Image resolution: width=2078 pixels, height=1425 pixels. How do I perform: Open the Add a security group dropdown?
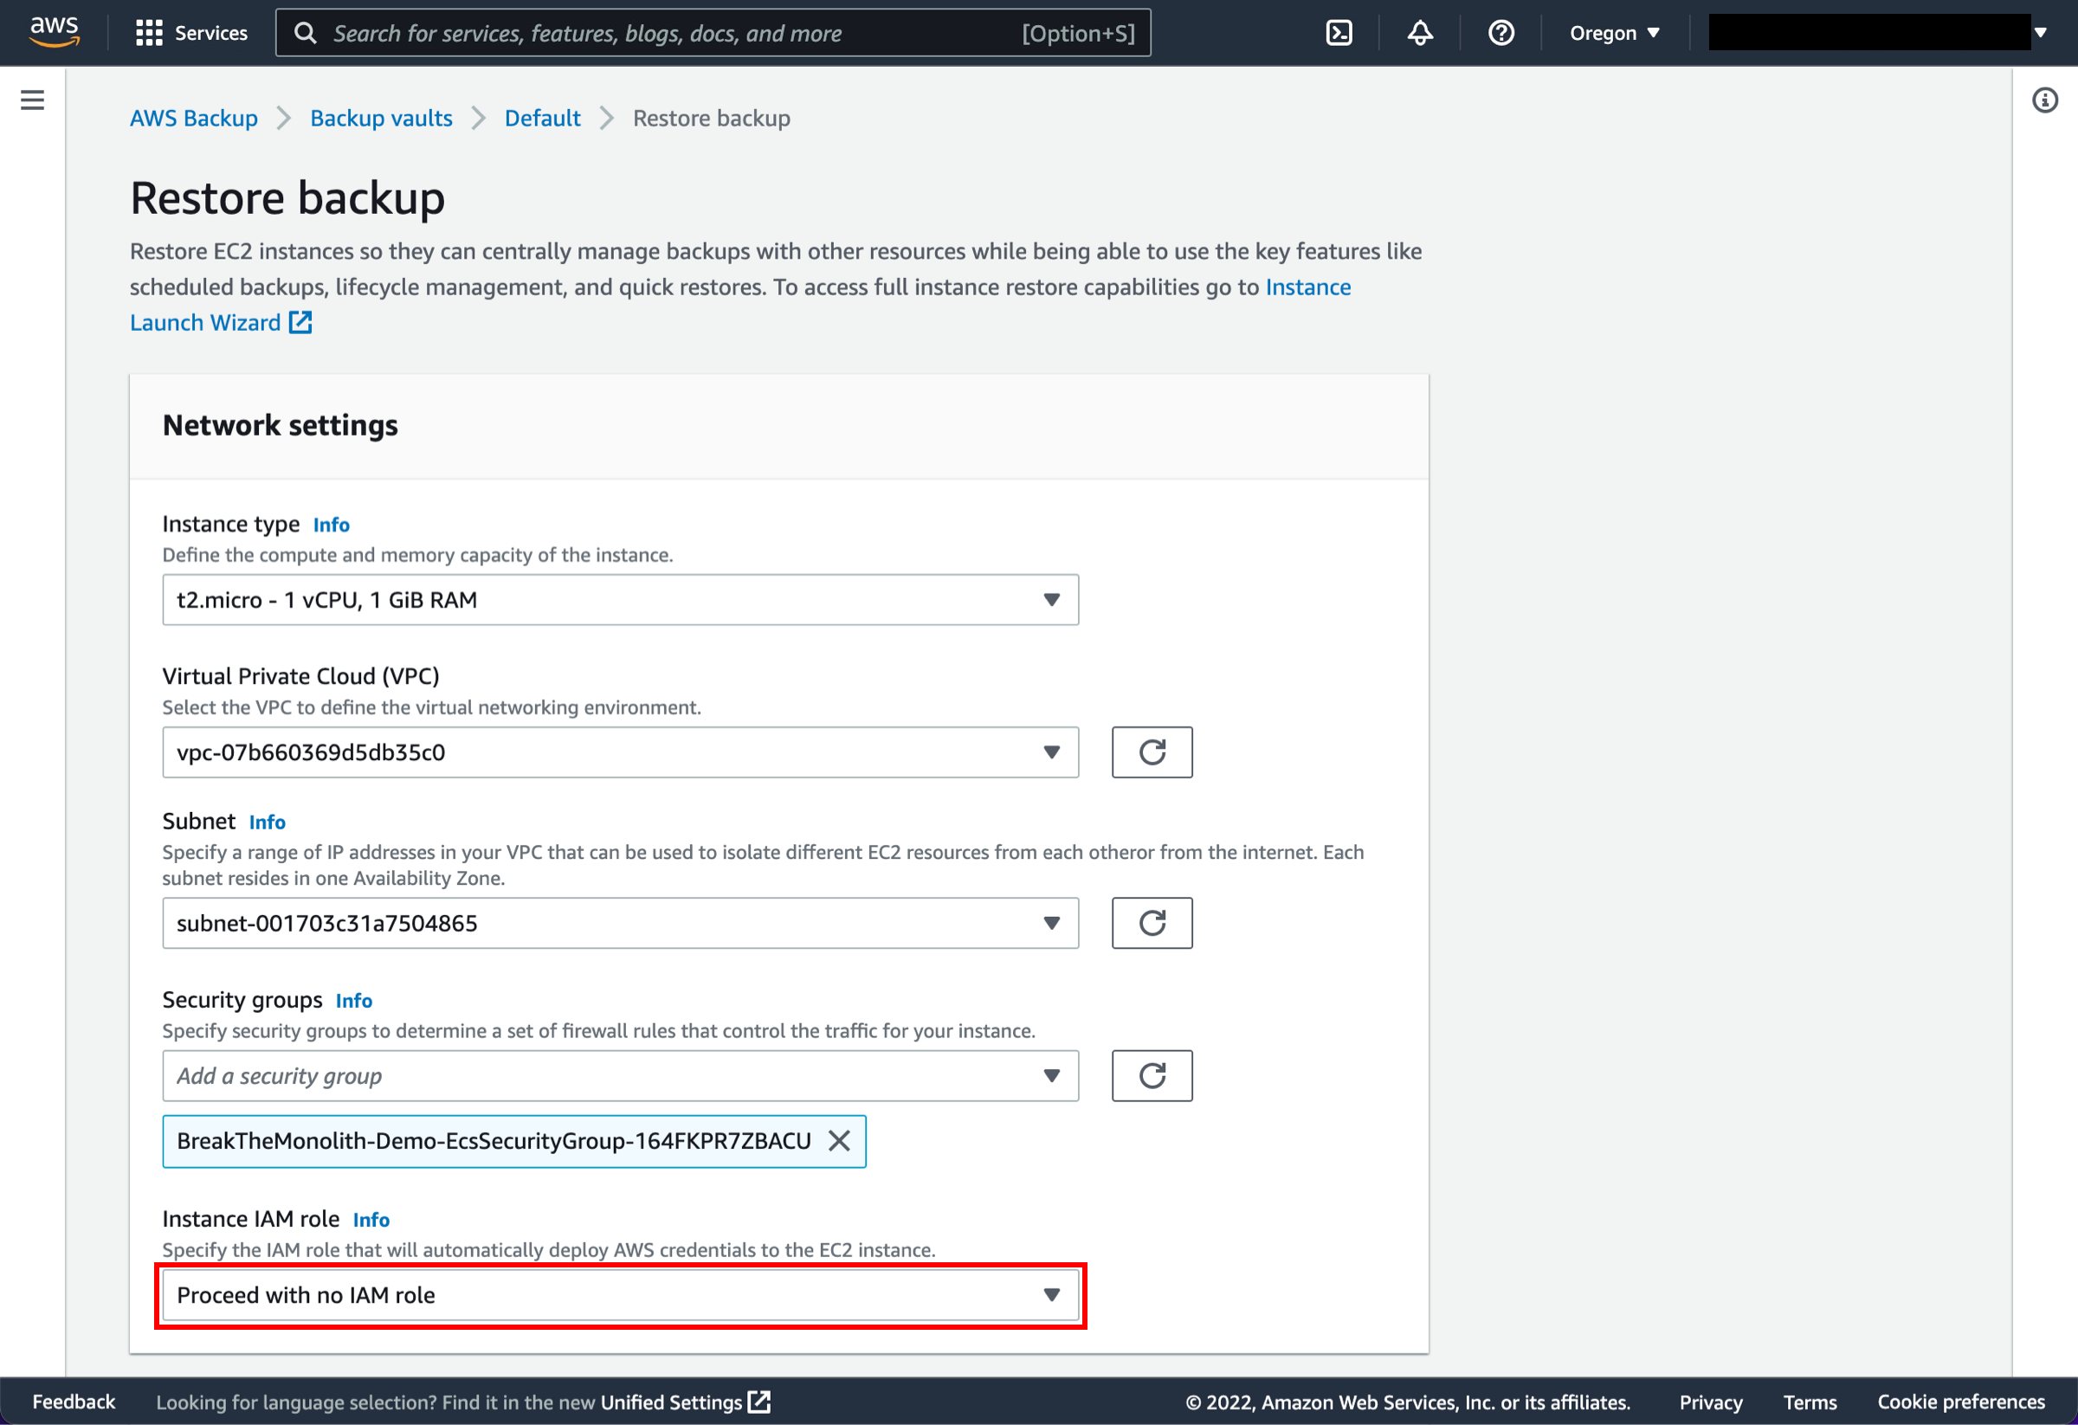point(621,1075)
